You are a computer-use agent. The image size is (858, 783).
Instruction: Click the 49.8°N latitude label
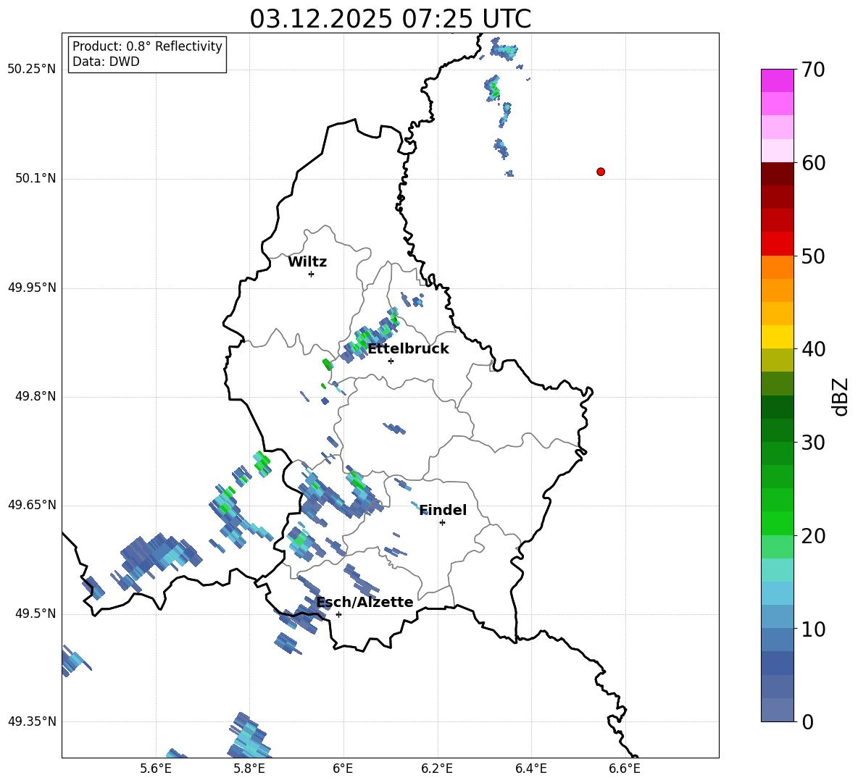click(x=36, y=396)
